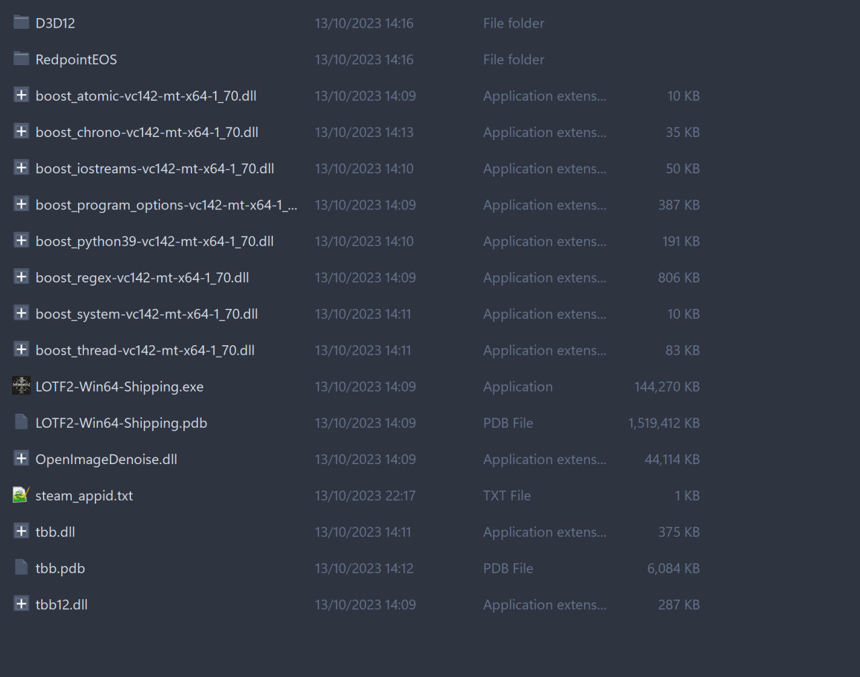Click the OpenImageDenoise.dll file icon
The height and width of the screenshot is (677, 860).
coord(21,459)
